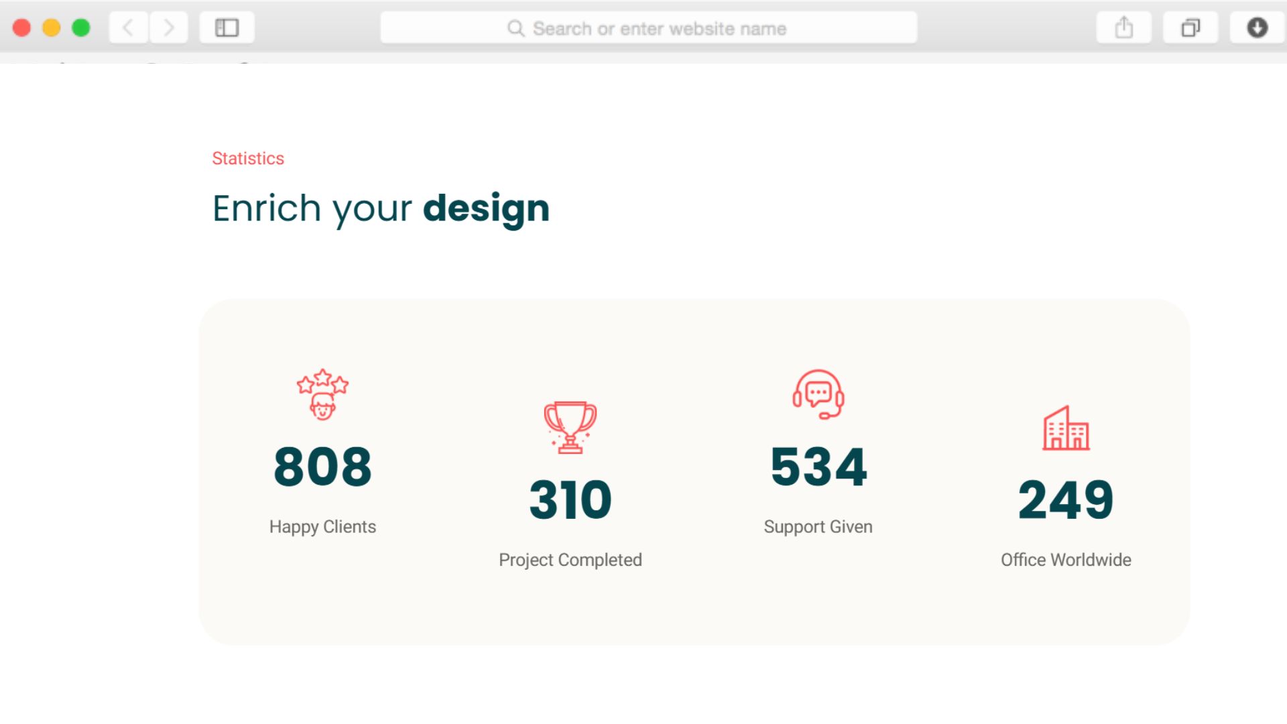Click the 808 counter number
Screen dimensions: 1287x724
click(x=322, y=467)
